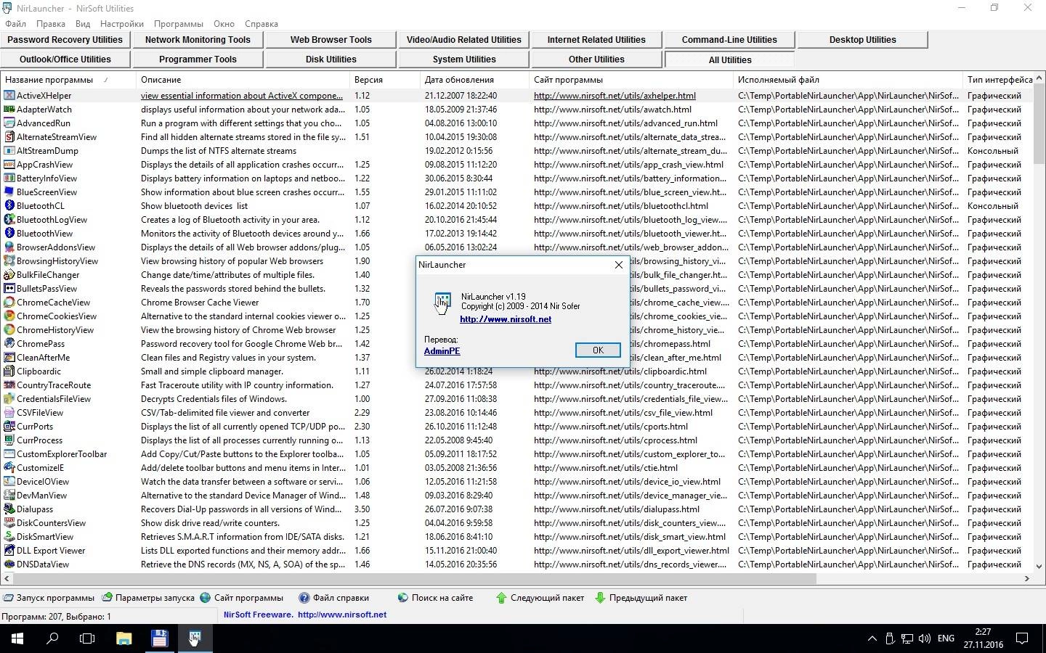Click the horizontal scrollbar right arrow
This screenshot has height=653, width=1046.
(x=1027, y=579)
